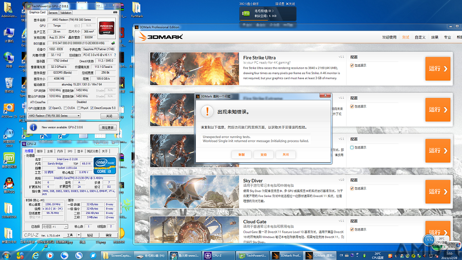462x260 pixels.
Task: Launch ACDSee 15 from desktop
Action: point(9,111)
